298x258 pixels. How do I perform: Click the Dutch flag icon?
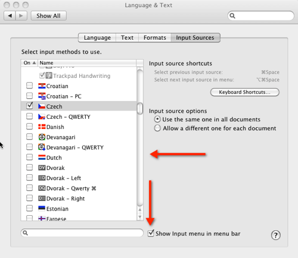pos(42,158)
